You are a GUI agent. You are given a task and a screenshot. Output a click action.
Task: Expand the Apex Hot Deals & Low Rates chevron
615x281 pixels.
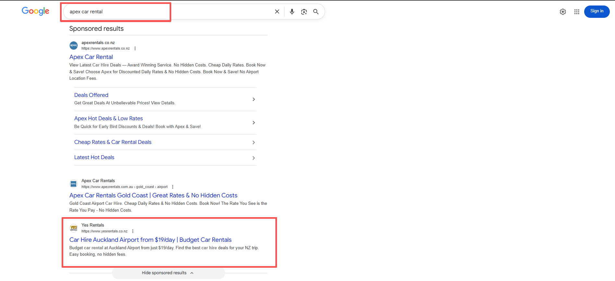254,123
